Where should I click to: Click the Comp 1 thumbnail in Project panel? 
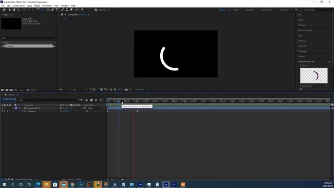point(11,23)
